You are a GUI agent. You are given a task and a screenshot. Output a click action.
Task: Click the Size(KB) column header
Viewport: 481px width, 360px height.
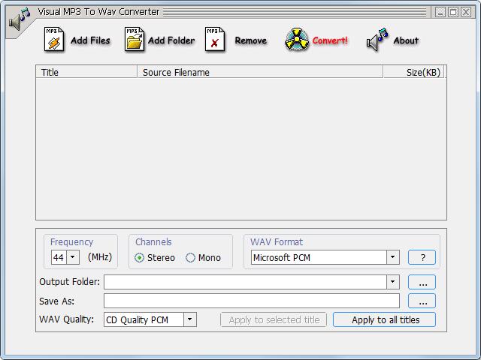(413, 72)
